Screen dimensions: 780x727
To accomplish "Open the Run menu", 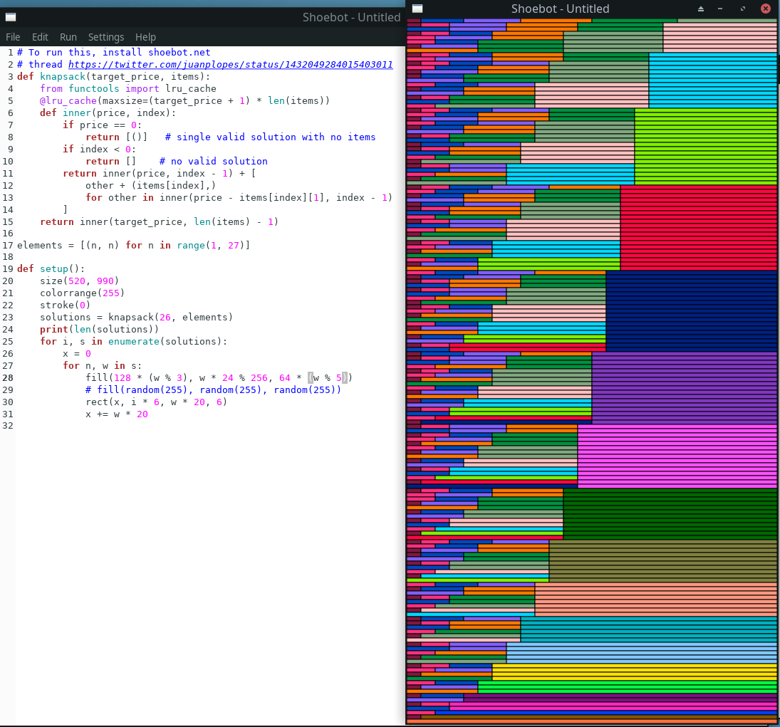I will click(68, 37).
